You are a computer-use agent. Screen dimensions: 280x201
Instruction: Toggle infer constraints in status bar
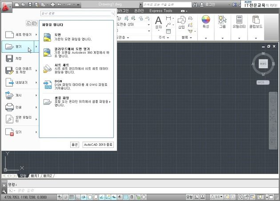[x=60, y=197]
